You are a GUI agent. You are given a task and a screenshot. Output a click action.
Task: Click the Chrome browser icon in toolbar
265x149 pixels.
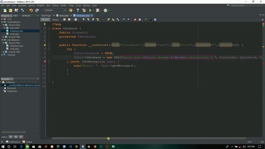[70, 10]
